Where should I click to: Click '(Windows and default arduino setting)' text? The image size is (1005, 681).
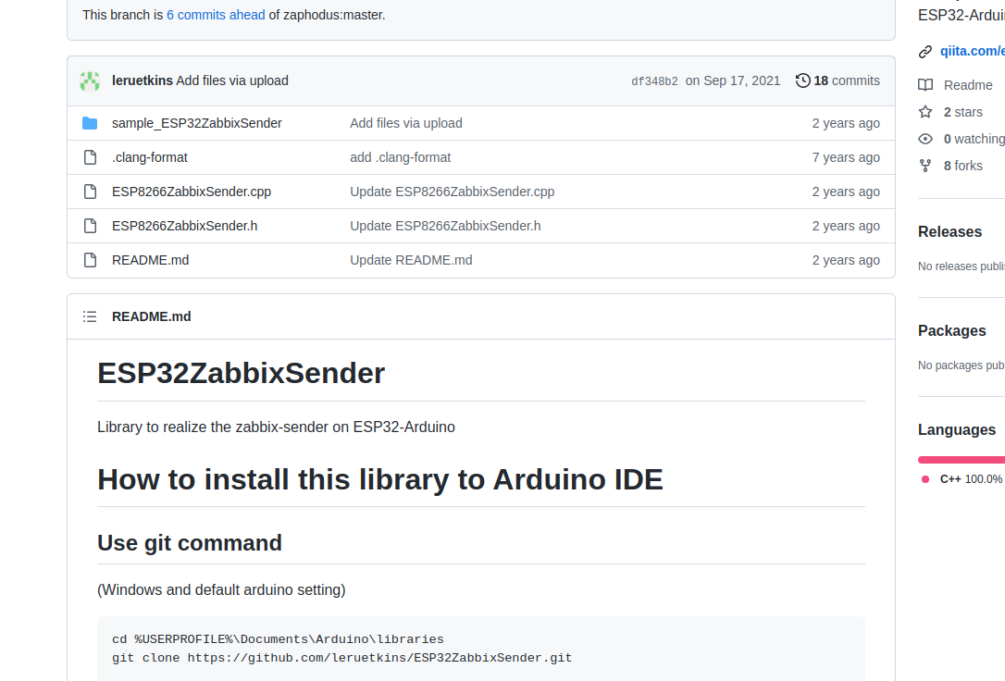click(221, 590)
